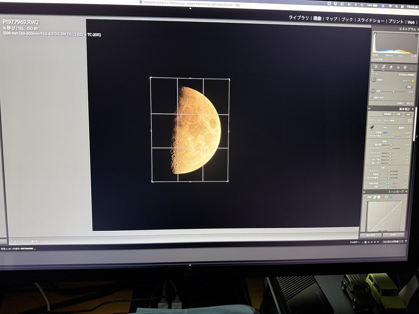Viewport: 419px width, 314px height.
Task: Collapse the 基本補正 panel
Action: [412, 109]
